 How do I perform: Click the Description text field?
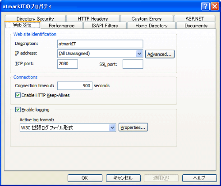[x=100, y=44]
